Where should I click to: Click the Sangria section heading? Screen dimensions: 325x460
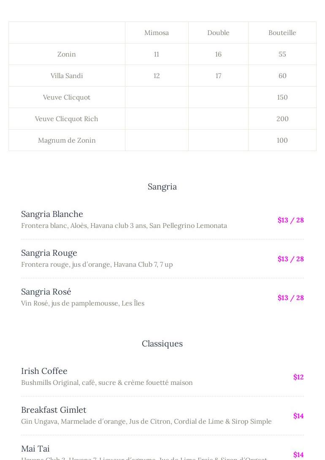tap(162, 187)
